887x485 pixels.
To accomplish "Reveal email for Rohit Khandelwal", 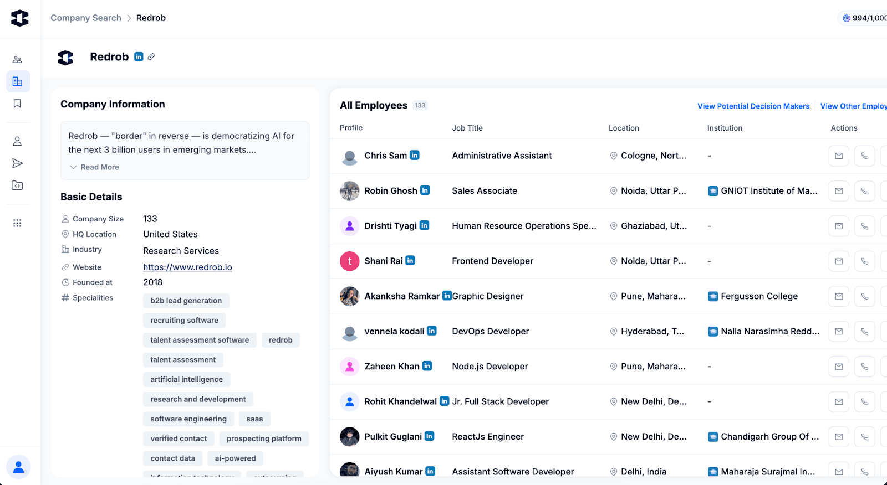I will pyautogui.click(x=839, y=401).
